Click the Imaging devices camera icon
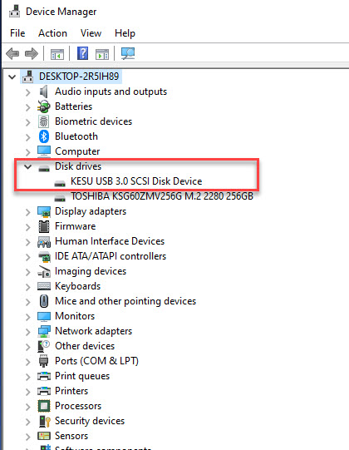The width and height of the screenshot is (349, 450). point(44,271)
